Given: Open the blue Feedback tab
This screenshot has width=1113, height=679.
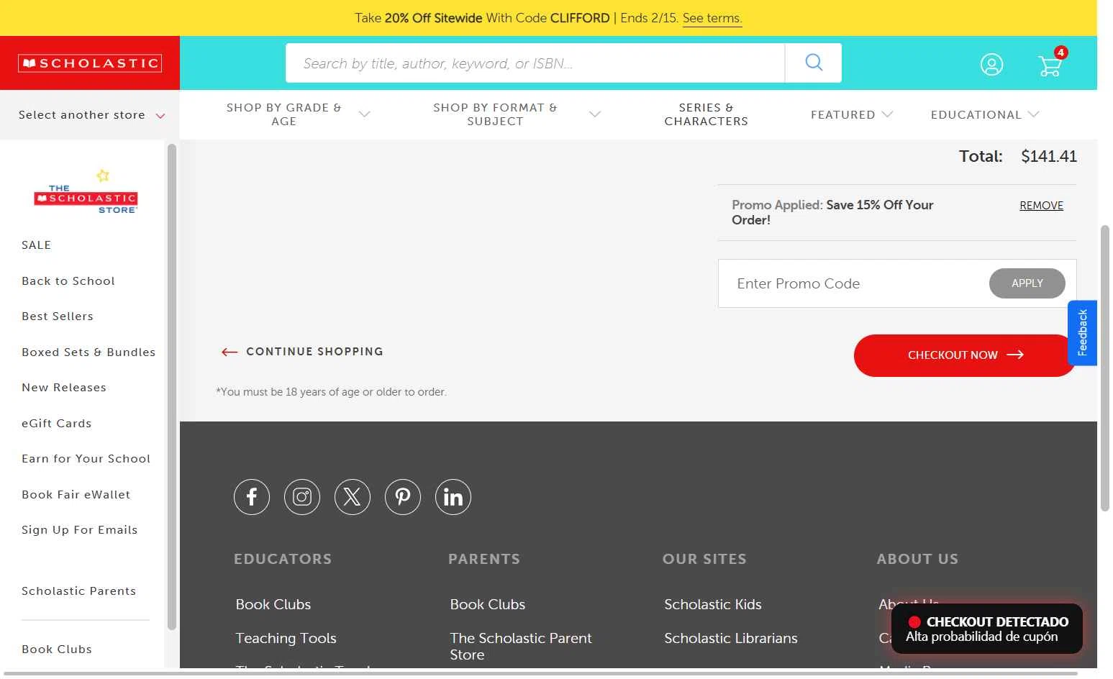Looking at the screenshot, I should click(1082, 333).
